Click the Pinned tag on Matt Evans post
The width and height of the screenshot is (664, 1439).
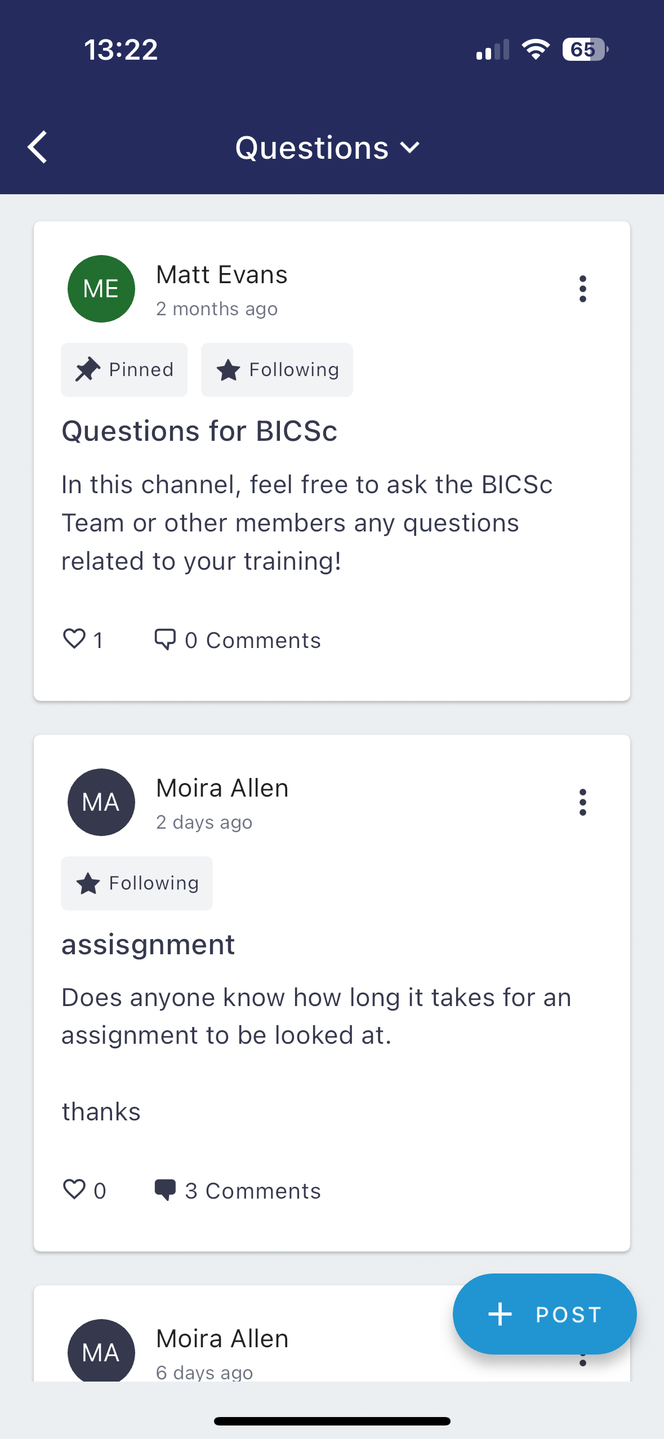pos(124,370)
